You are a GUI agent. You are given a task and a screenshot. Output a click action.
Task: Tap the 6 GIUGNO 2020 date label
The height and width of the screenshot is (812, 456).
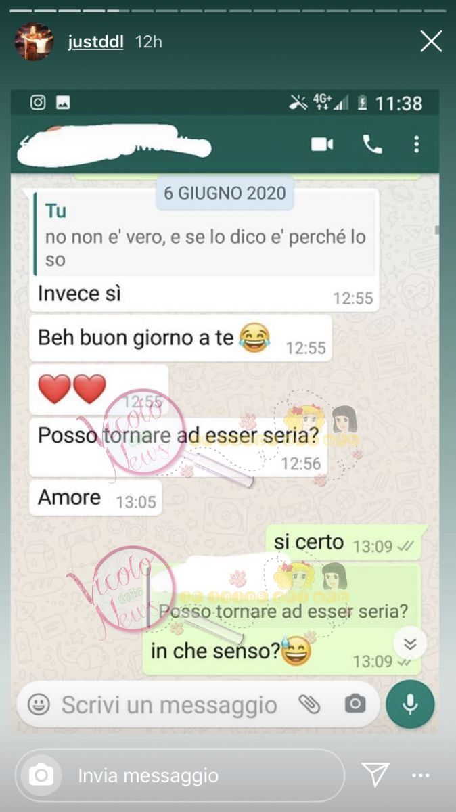[225, 193]
